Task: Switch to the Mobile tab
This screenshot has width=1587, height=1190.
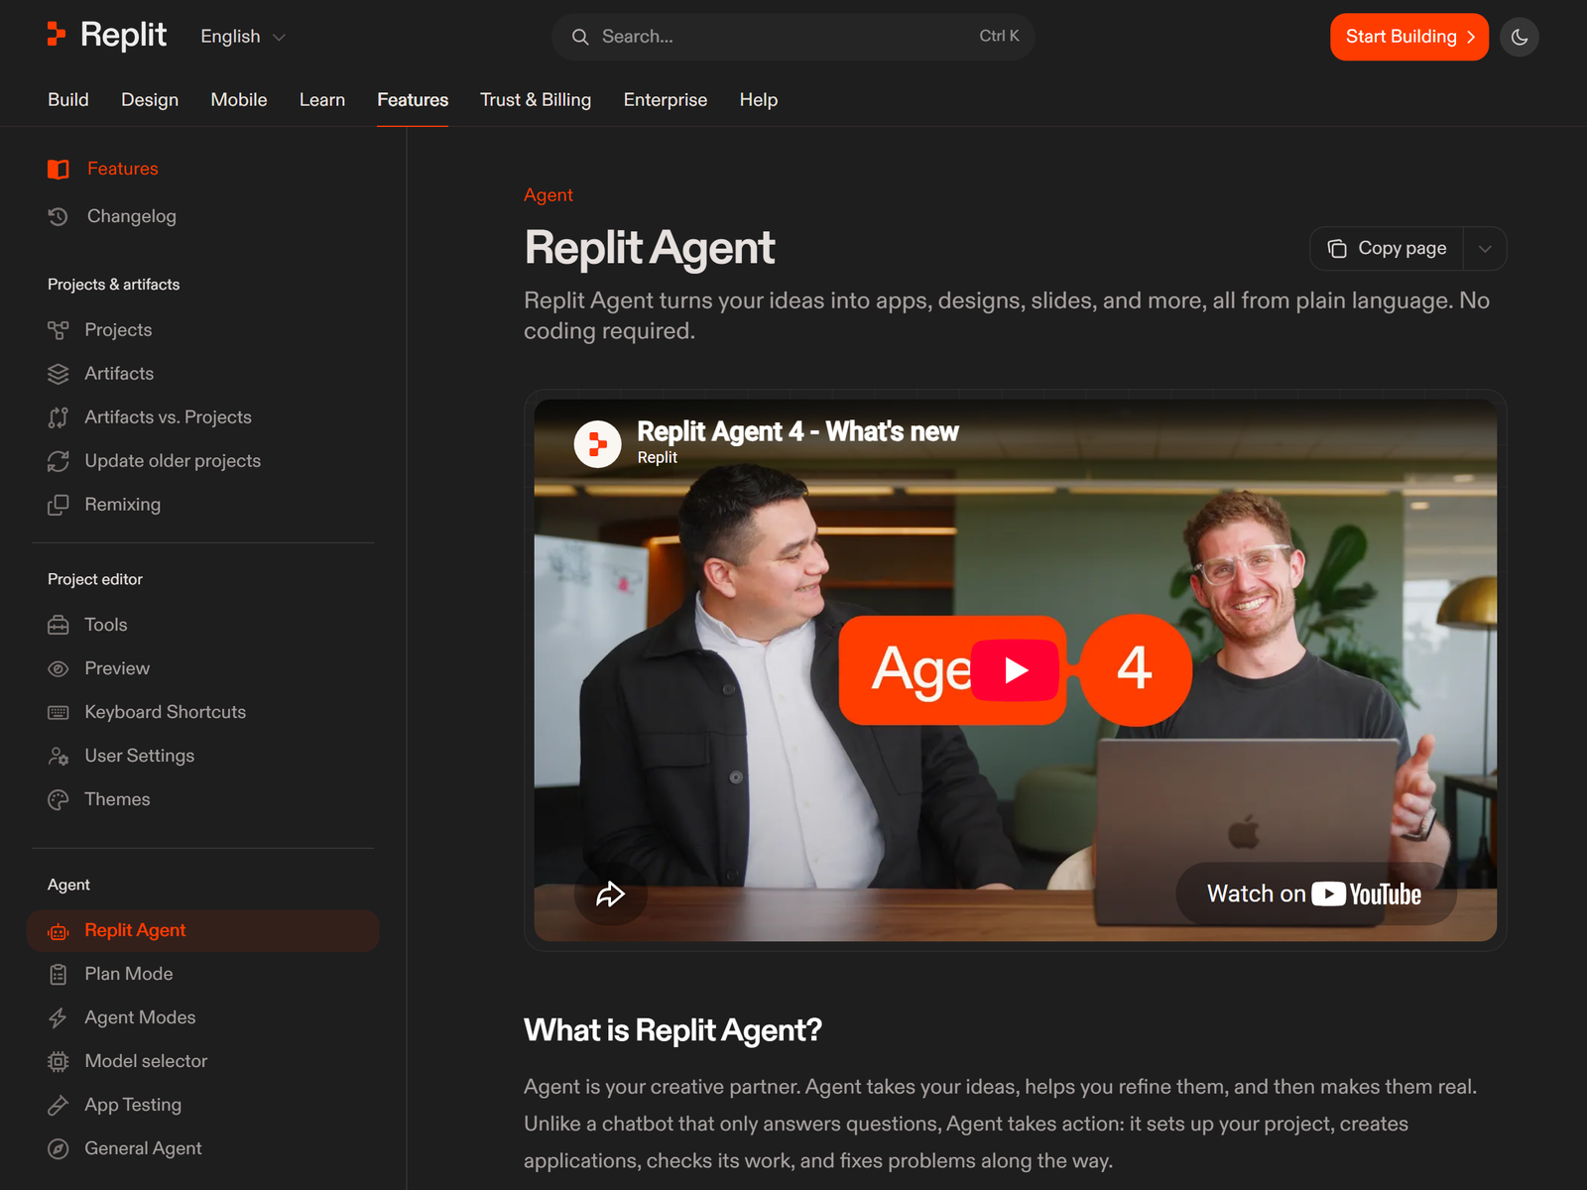Action: 239,100
